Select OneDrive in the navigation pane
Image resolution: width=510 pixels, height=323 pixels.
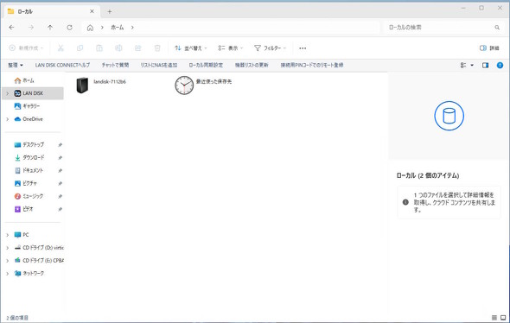click(33, 119)
